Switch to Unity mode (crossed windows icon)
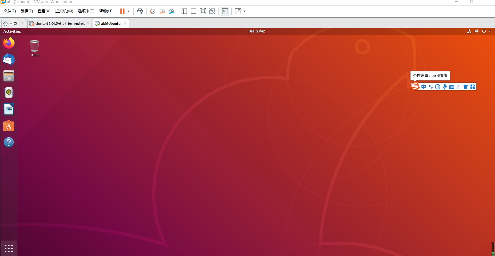 click(x=212, y=11)
